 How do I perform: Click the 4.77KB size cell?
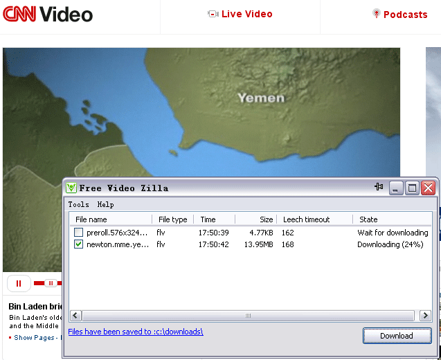point(261,233)
